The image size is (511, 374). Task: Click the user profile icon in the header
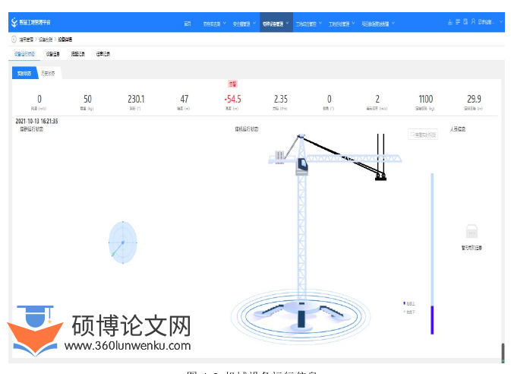pyautogui.click(x=473, y=22)
